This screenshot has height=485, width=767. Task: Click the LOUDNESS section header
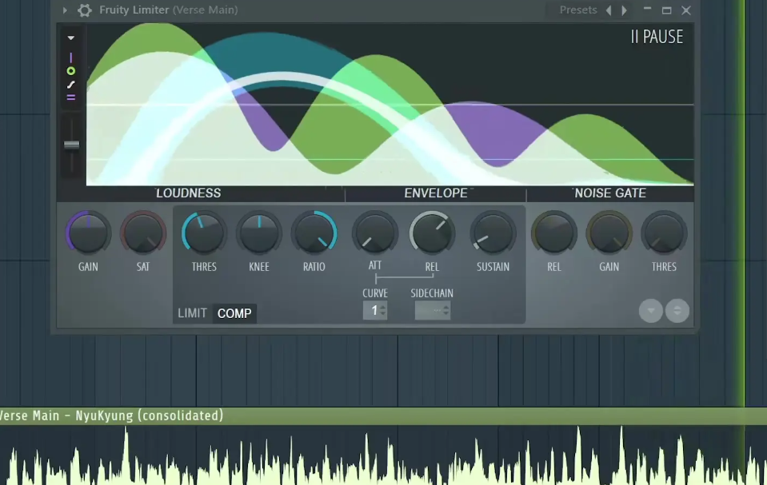click(x=188, y=193)
